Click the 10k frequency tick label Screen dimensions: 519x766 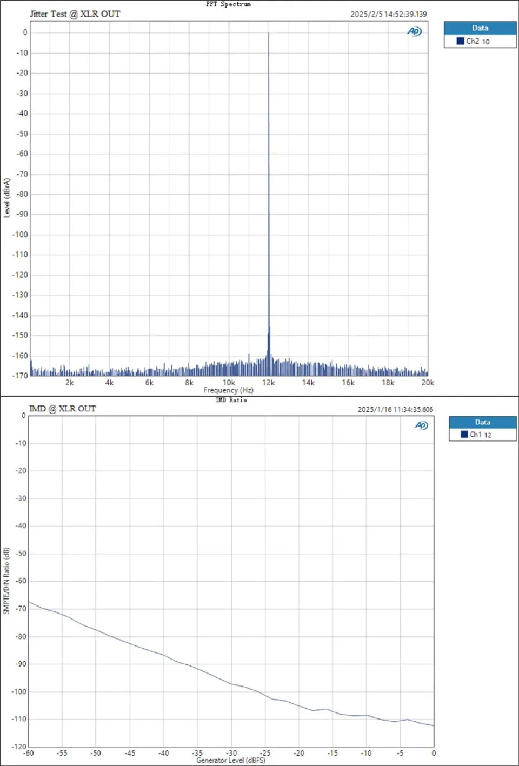229,382
